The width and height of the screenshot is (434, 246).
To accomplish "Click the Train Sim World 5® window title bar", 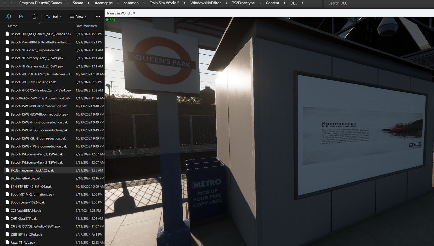I will click(269, 13).
